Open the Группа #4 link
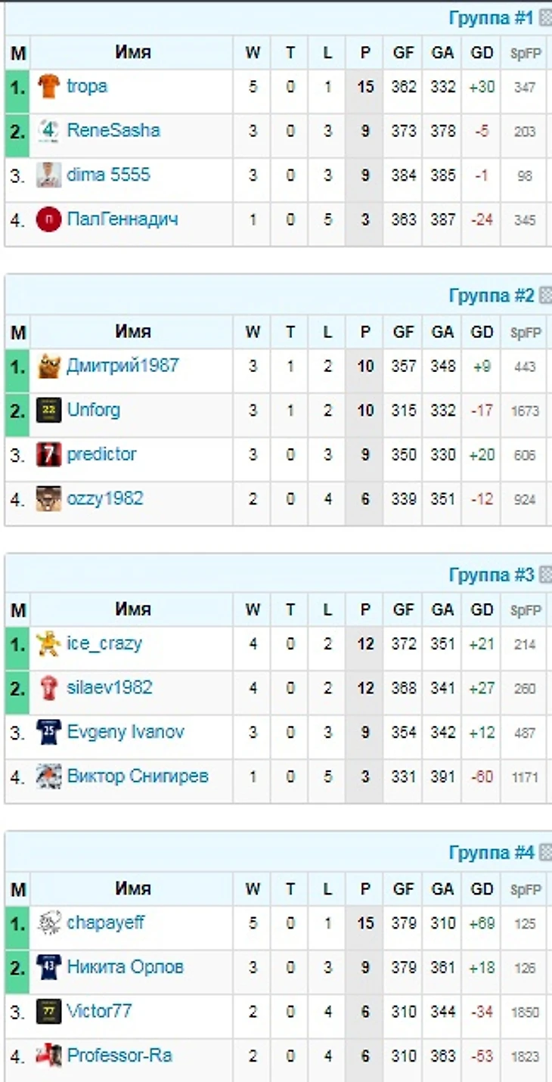 (492, 853)
